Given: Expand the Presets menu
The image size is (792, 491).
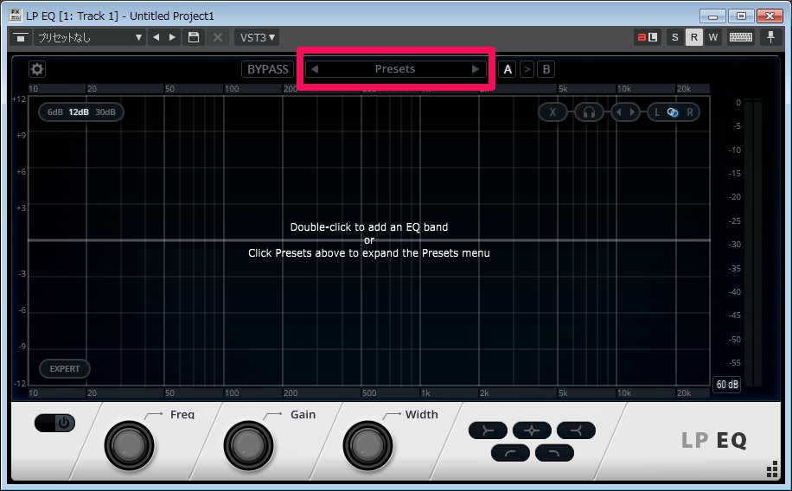Looking at the screenshot, I should click(394, 69).
